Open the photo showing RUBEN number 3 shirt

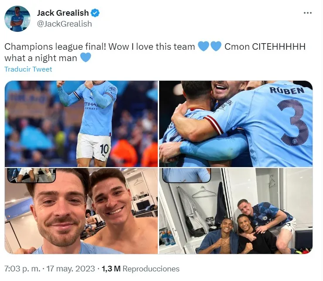(236, 123)
